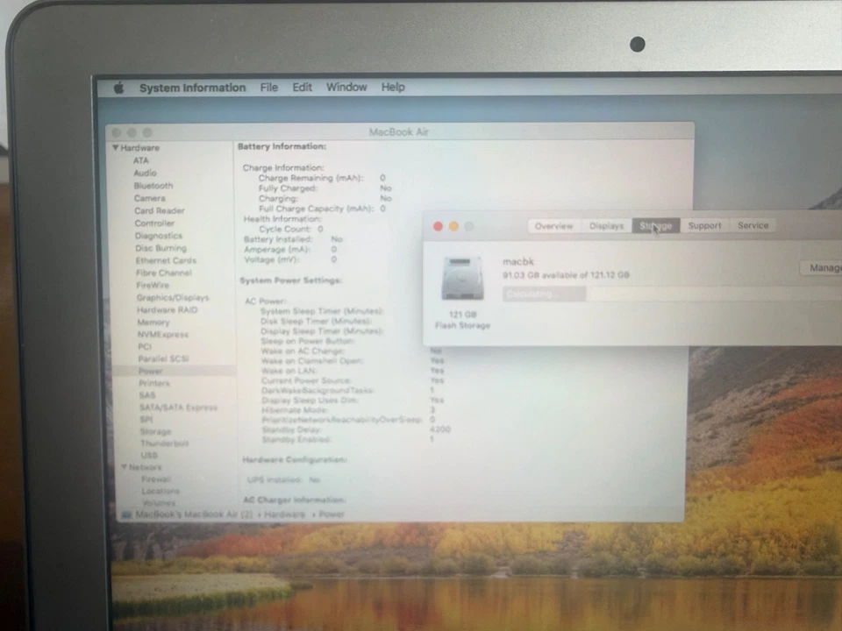Open the Help menu
Image resolution: width=842 pixels, height=631 pixels.
point(393,87)
